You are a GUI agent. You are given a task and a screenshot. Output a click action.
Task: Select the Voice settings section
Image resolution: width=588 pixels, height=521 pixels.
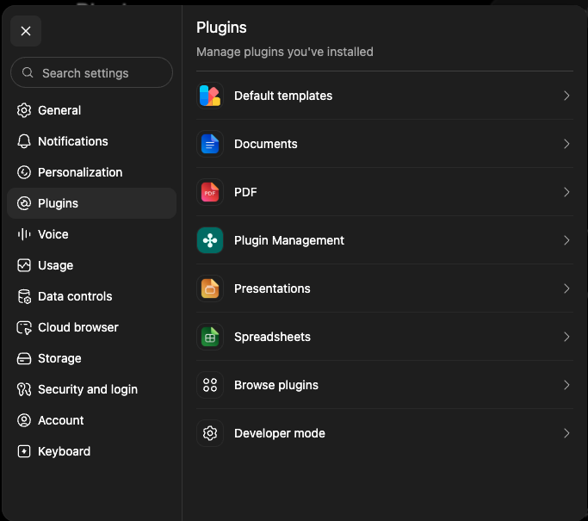tap(91, 234)
